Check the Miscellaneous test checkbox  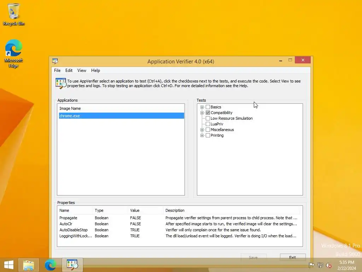pyautogui.click(x=208, y=130)
